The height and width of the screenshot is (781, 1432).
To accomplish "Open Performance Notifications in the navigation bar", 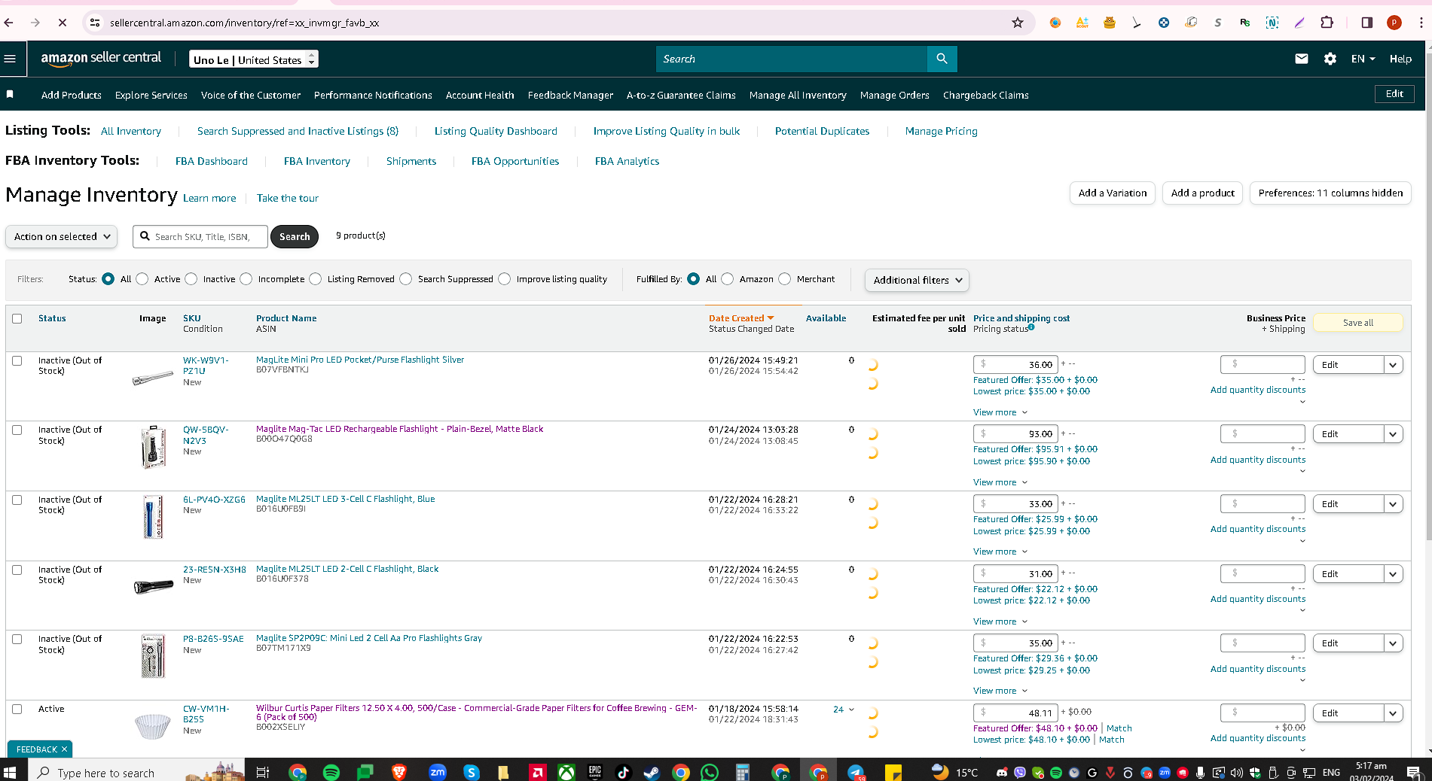I will pyautogui.click(x=373, y=95).
